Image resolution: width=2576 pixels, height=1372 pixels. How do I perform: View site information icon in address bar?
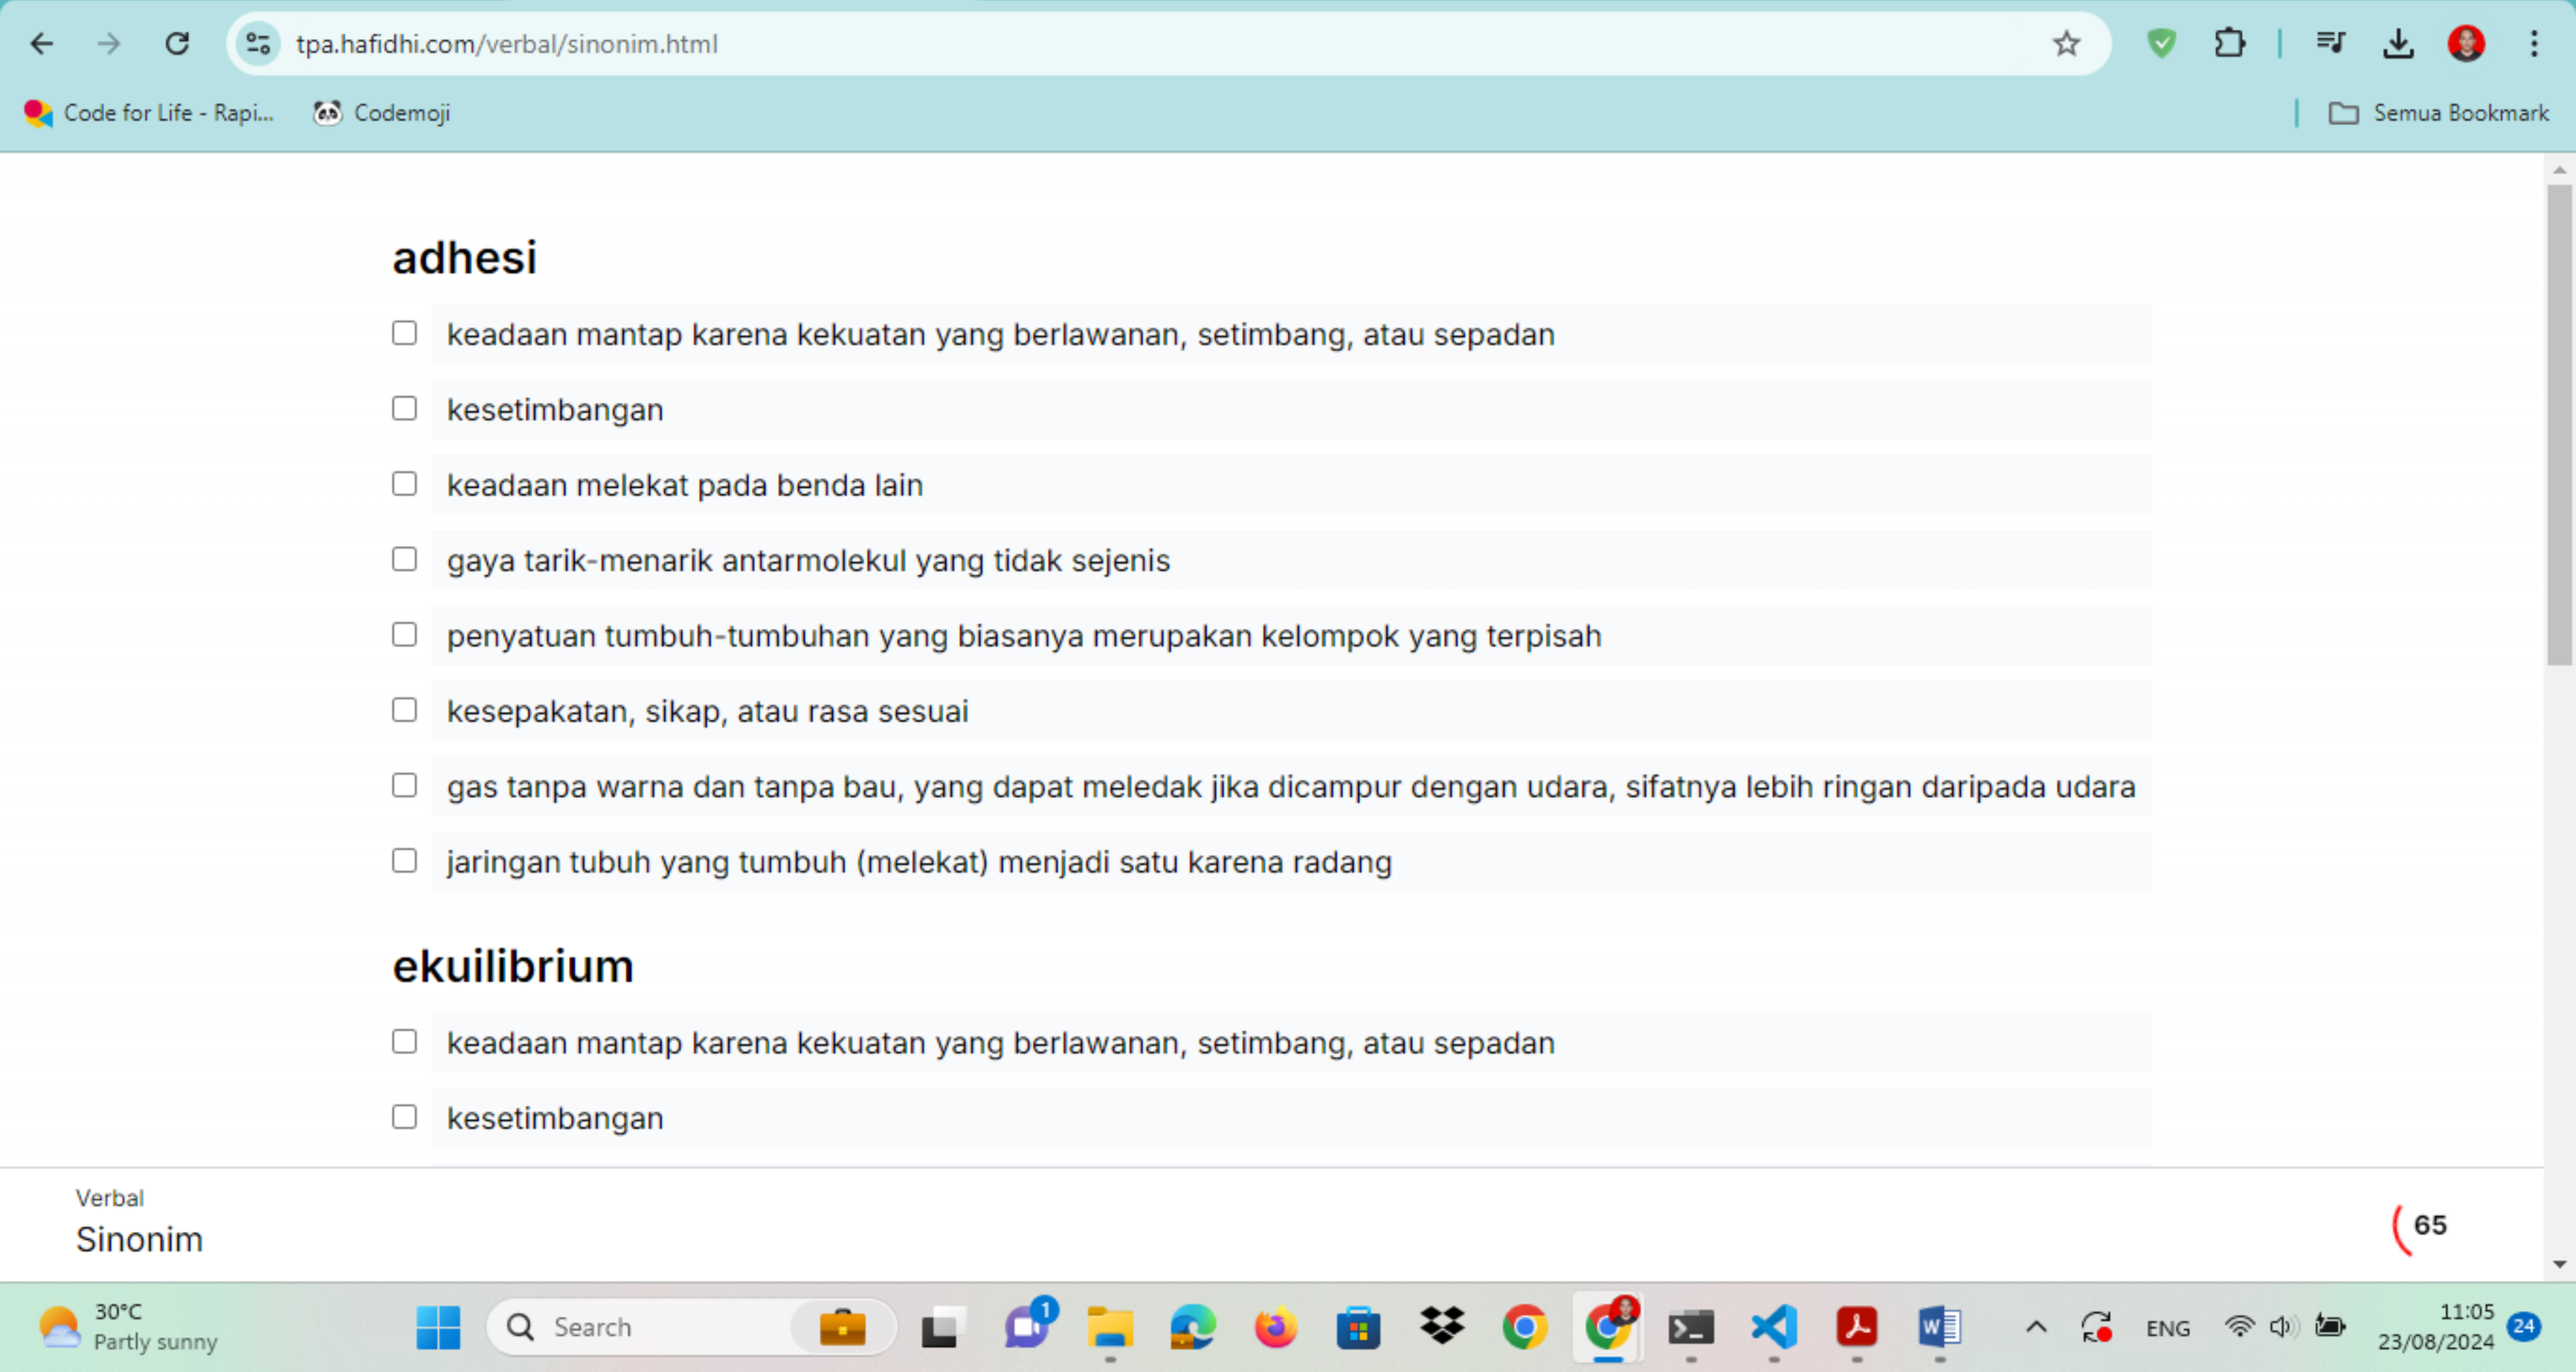pyautogui.click(x=258, y=44)
